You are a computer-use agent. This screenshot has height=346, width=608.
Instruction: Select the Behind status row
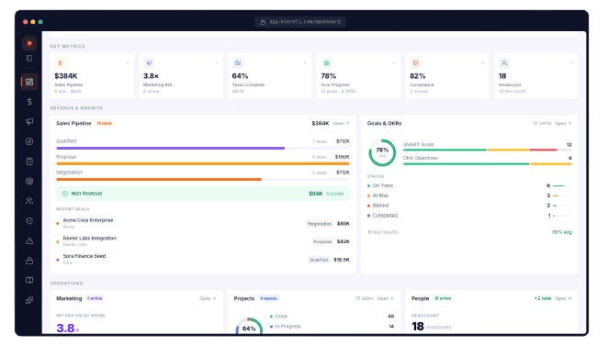(x=469, y=206)
